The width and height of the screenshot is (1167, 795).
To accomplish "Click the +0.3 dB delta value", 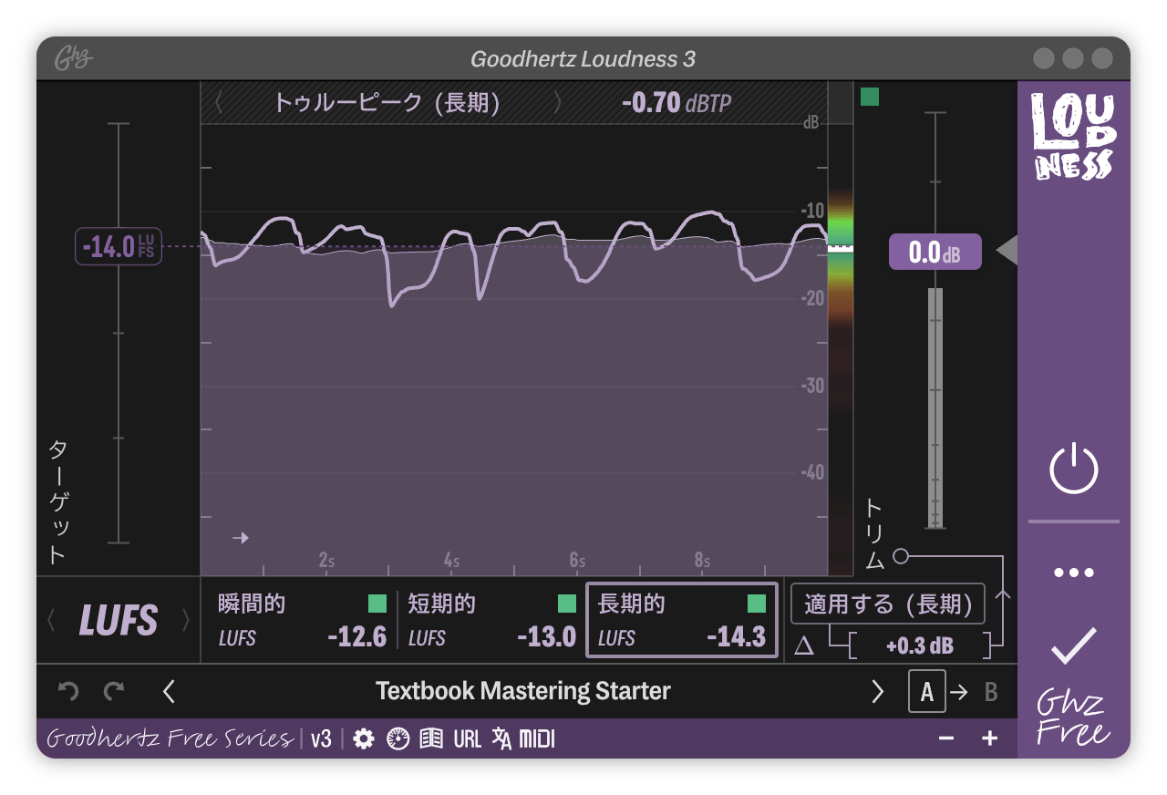I will click(x=920, y=646).
